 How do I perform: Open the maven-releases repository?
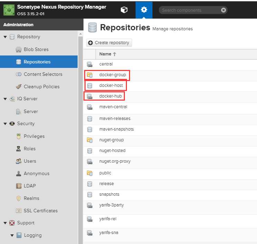170,119
